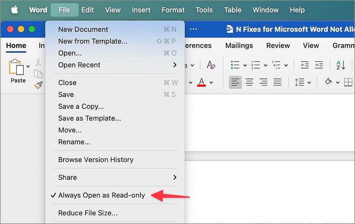355x224 pixels.
Task: Open the Word application menu
Action: pos(38,10)
